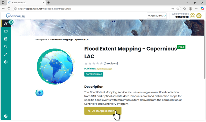The height and width of the screenshot is (122, 206).
Task: Click the Free price badge
Action: pyautogui.click(x=181, y=47)
